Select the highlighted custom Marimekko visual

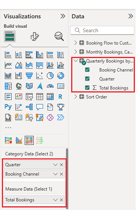tap(29, 140)
